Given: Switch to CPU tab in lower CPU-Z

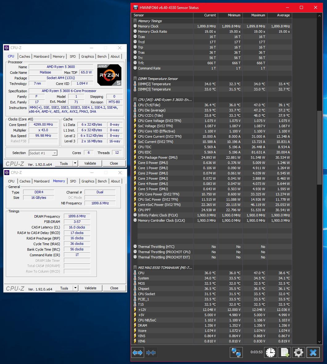Looking at the screenshot, I should point(11,181).
